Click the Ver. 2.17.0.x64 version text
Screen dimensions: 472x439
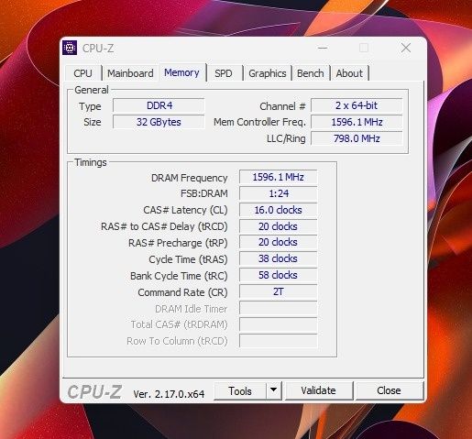pyautogui.click(x=169, y=394)
